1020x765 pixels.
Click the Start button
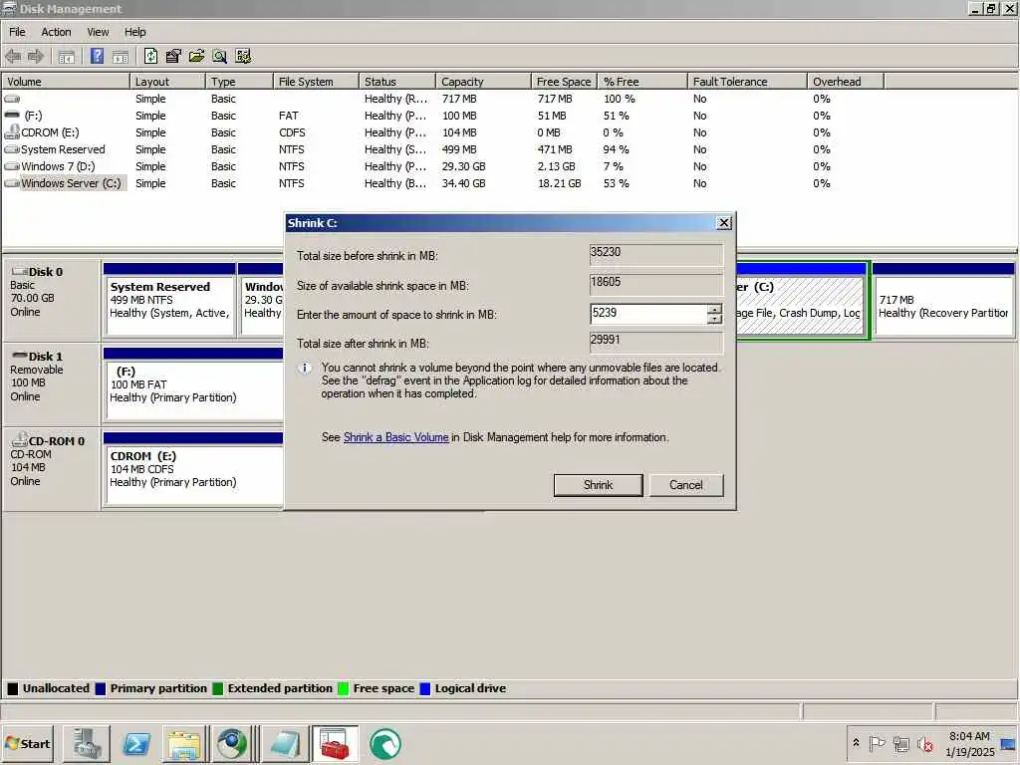click(27, 743)
